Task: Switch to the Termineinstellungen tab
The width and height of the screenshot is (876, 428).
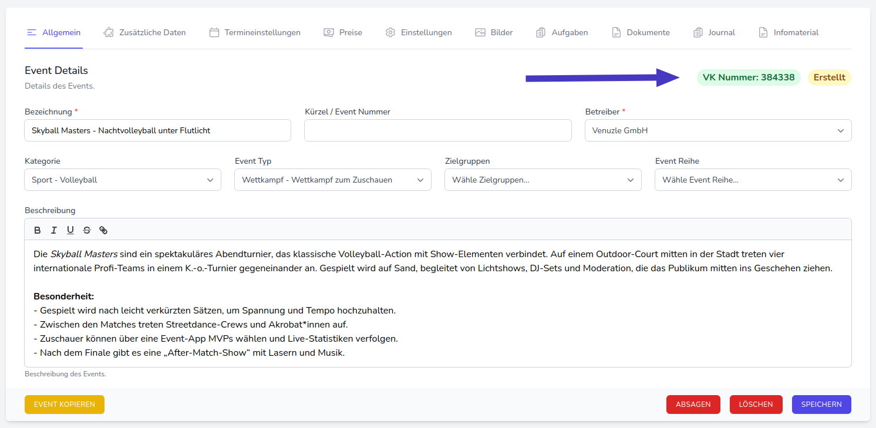Action: coord(255,33)
